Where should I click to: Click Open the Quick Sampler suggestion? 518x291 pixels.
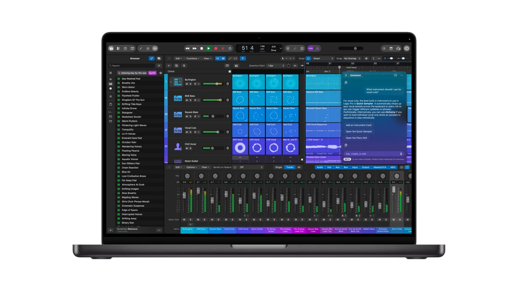pyautogui.click(x=359, y=131)
